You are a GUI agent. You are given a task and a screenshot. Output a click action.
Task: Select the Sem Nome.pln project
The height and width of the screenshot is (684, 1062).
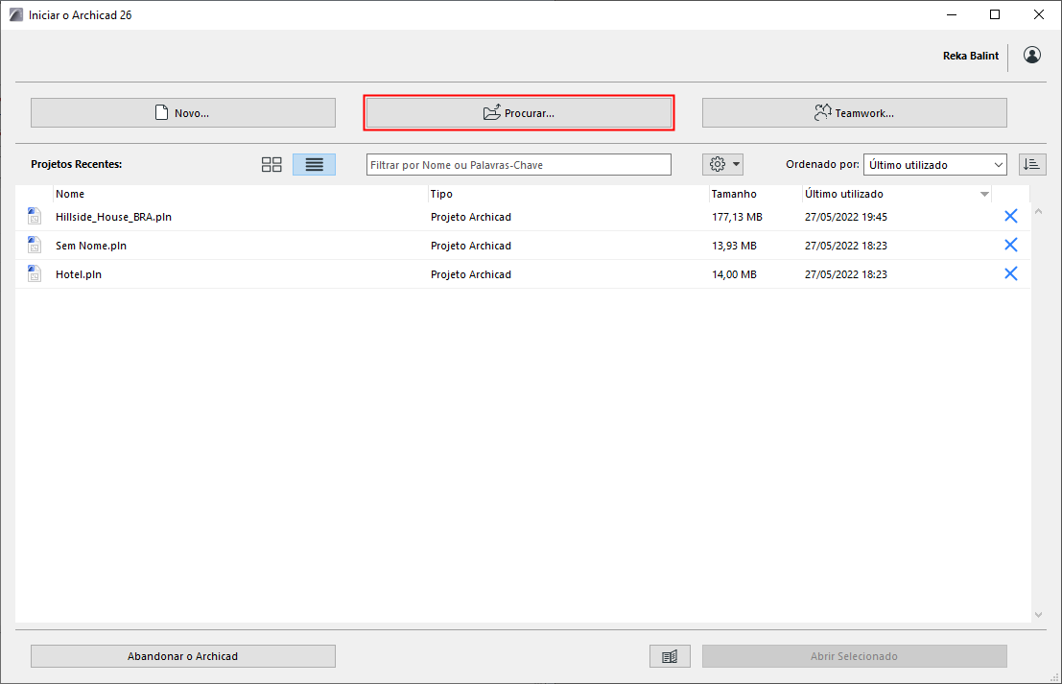(523, 246)
